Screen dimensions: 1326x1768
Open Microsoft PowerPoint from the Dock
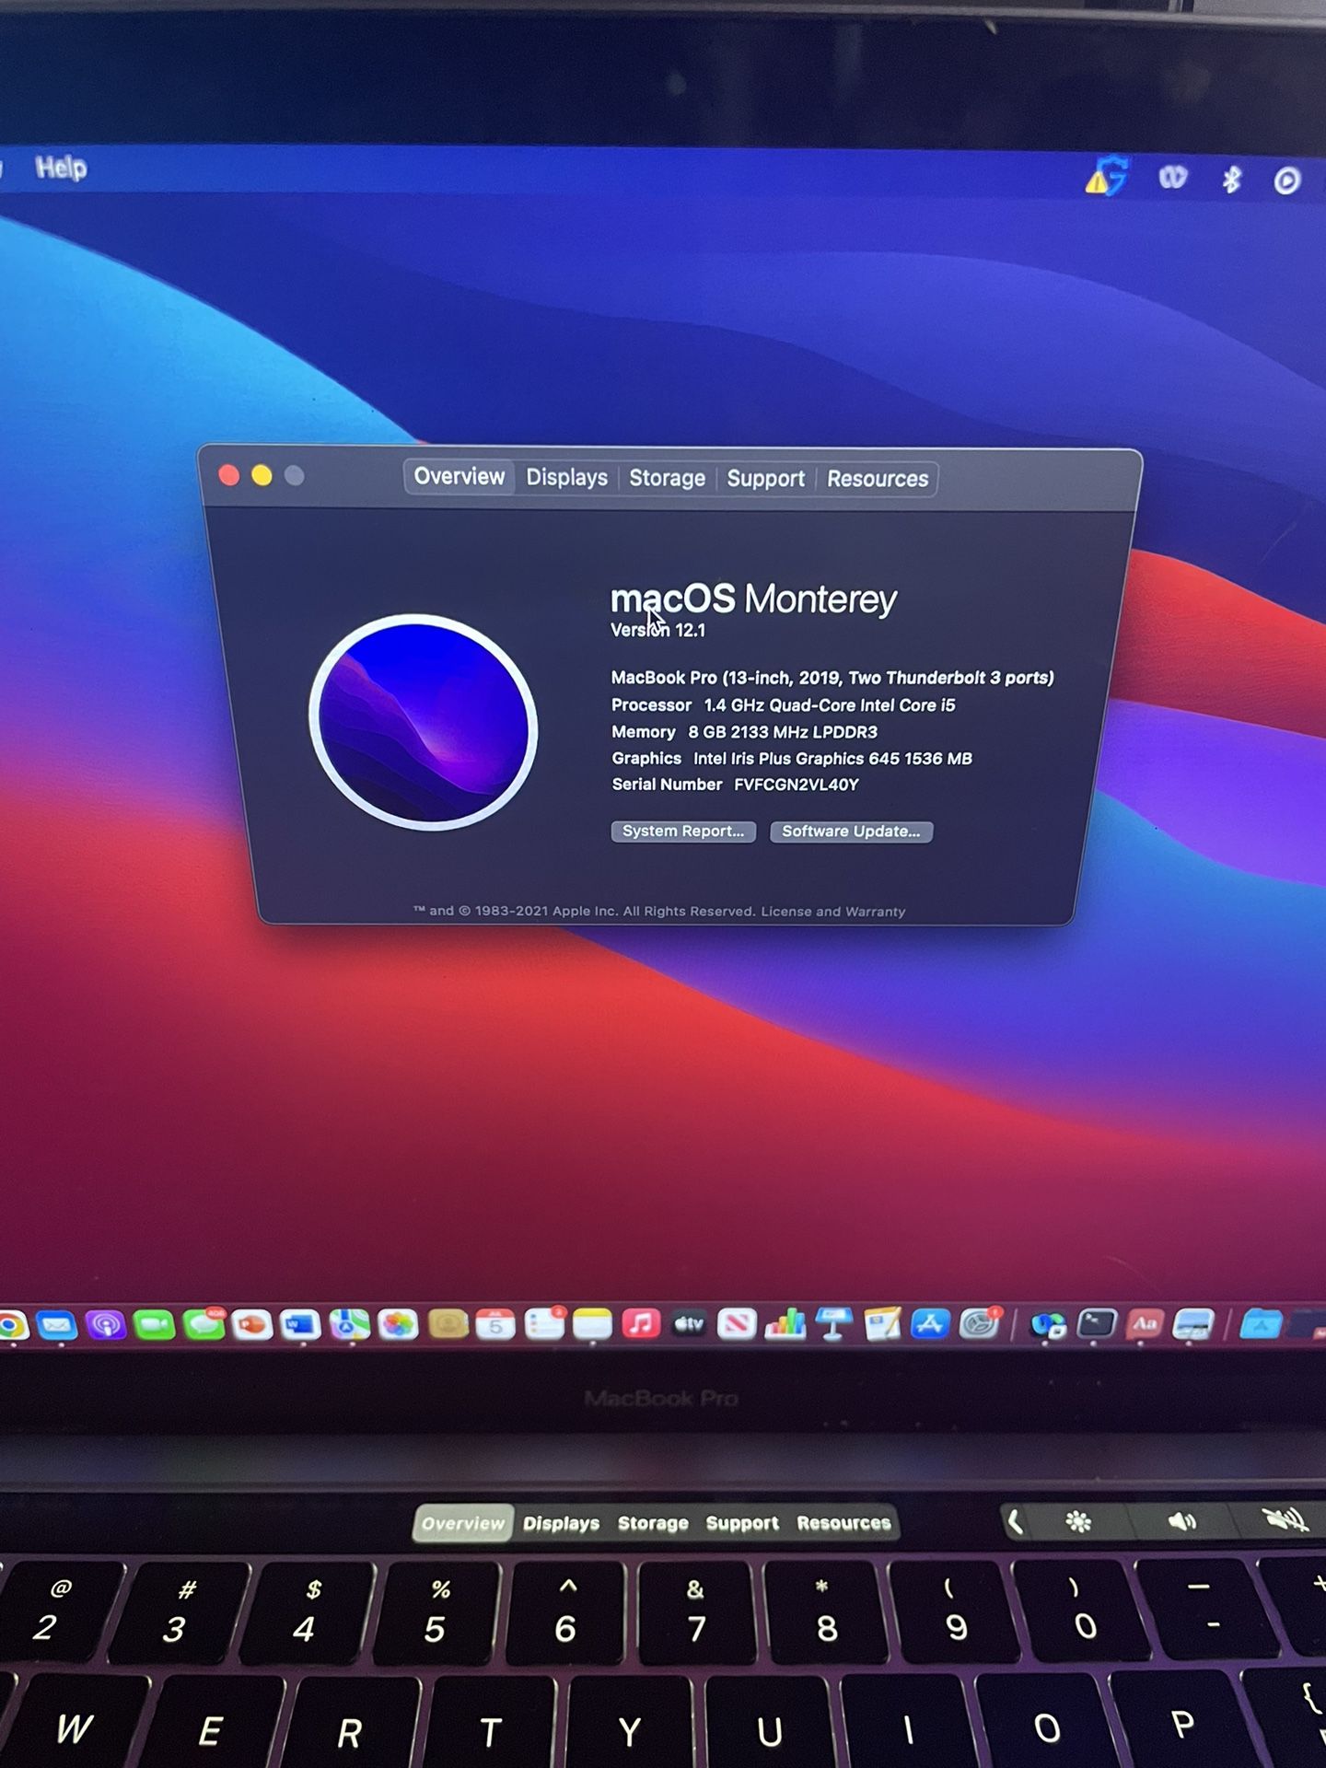click(251, 1326)
